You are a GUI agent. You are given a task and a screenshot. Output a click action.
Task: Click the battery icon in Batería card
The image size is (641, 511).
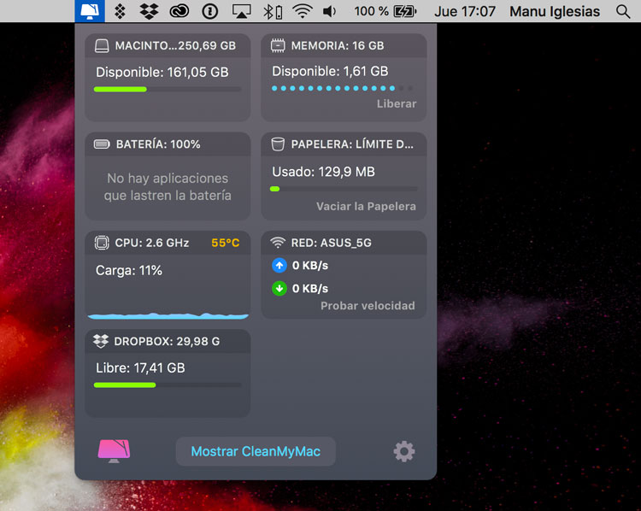[x=102, y=144]
